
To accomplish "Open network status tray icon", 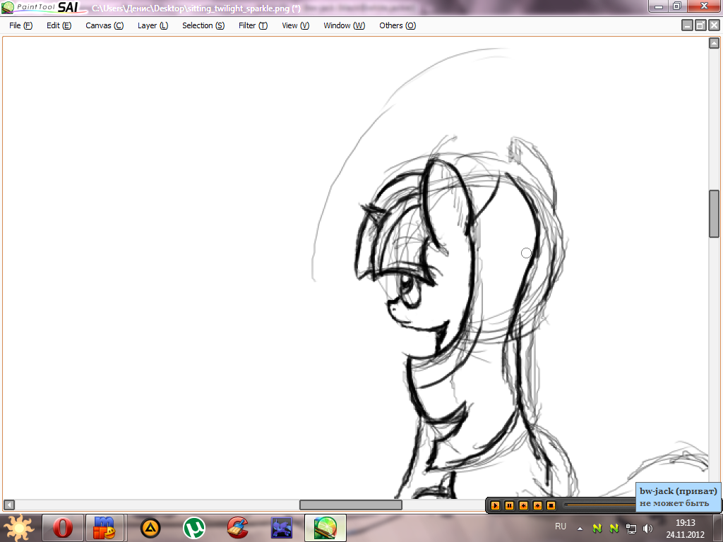I will point(631,529).
